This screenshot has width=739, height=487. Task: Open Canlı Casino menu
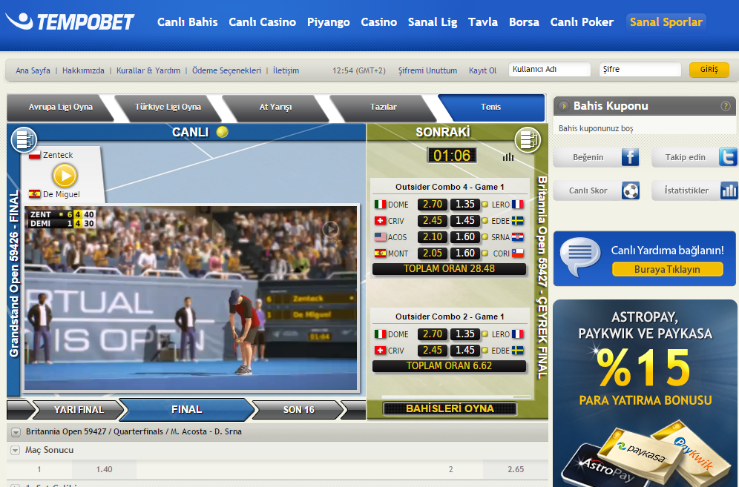262,22
